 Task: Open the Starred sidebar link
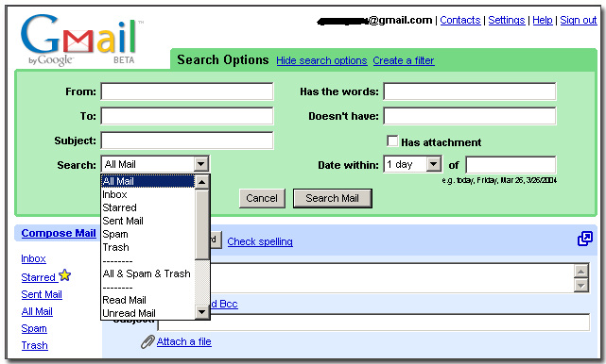point(38,277)
